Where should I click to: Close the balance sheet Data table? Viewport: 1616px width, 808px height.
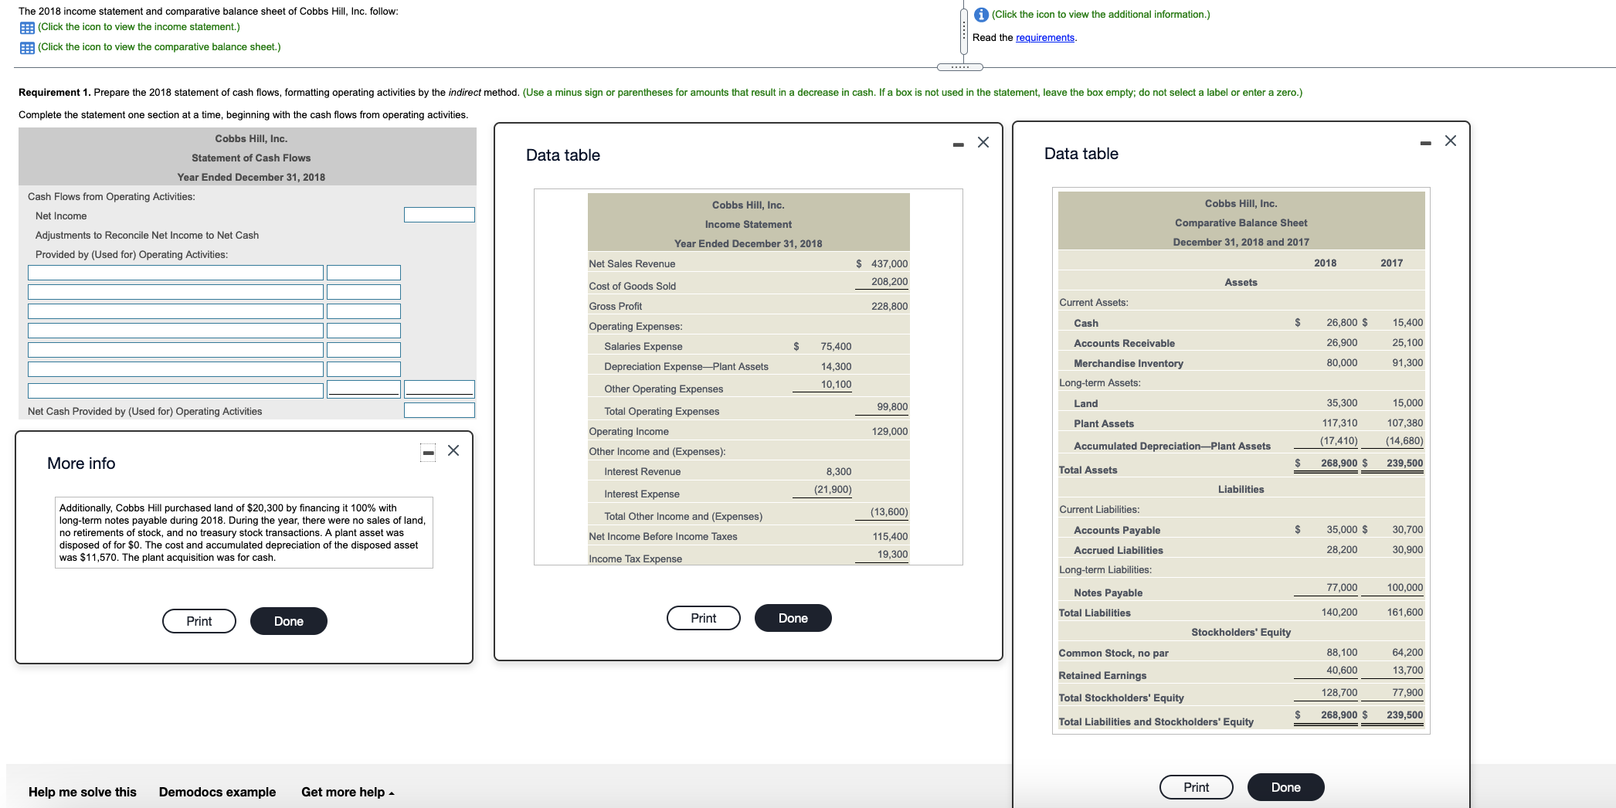[1451, 141]
